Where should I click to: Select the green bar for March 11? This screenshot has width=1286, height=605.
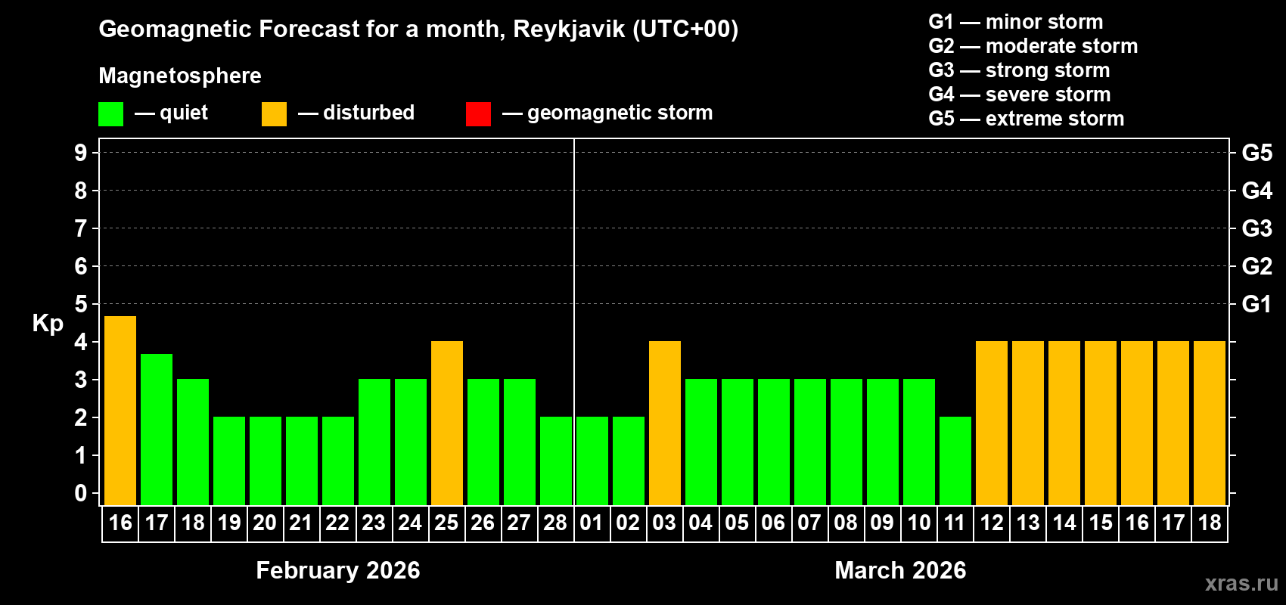pos(955,461)
